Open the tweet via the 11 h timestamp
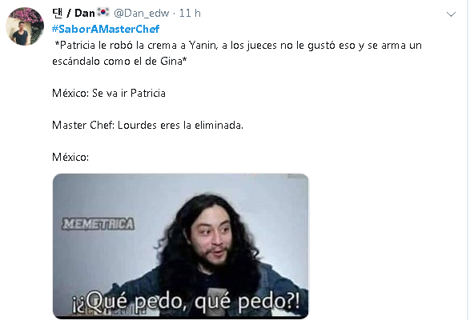 [190, 13]
